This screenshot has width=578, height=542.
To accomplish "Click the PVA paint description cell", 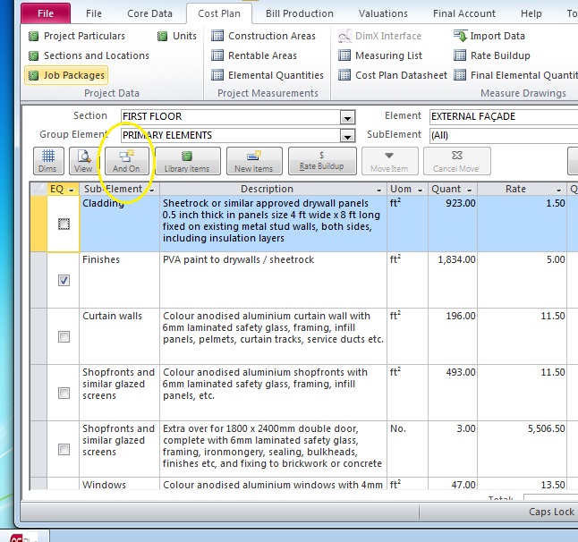I will coord(273,280).
